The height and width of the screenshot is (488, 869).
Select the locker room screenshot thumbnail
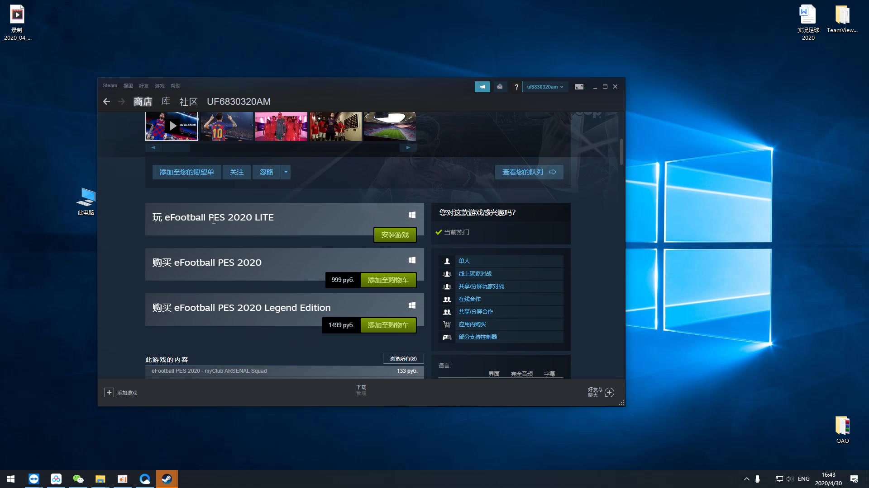(x=335, y=126)
